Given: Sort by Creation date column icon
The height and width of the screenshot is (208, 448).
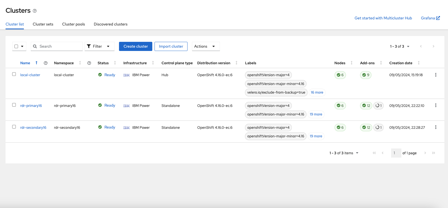Looking at the screenshot, I should coord(419,63).
